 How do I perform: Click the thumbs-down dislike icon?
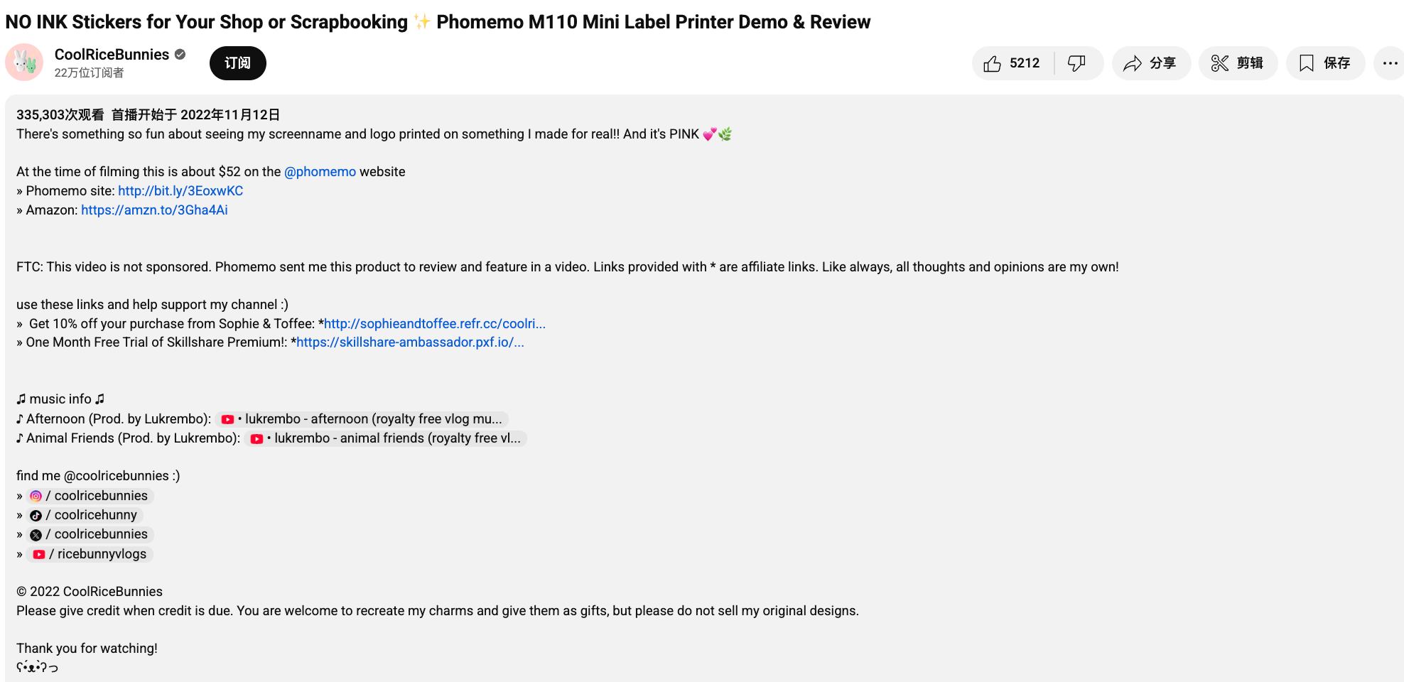1076,63
